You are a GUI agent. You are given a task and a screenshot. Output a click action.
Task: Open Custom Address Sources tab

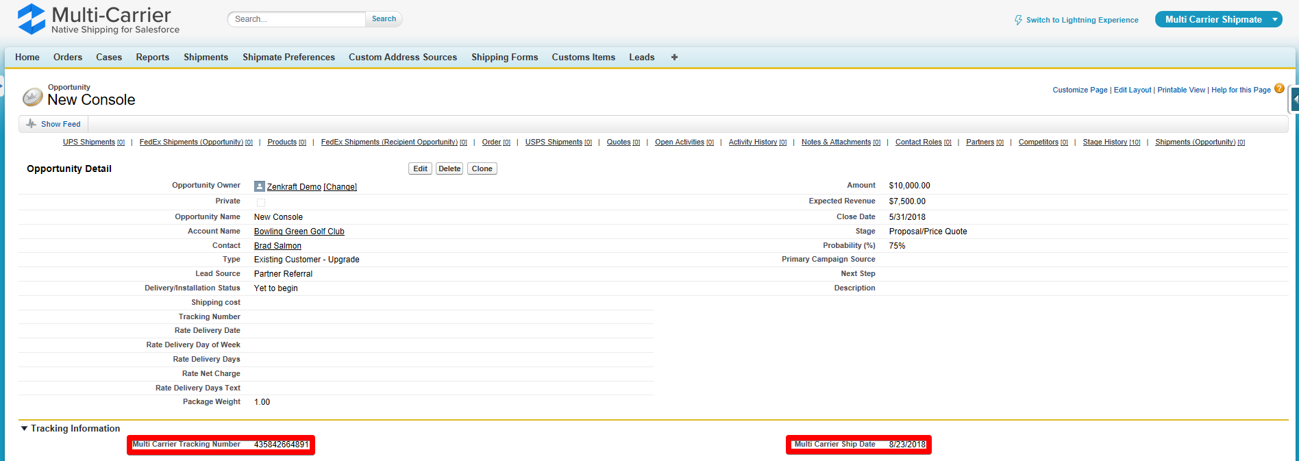click(403, 58)
